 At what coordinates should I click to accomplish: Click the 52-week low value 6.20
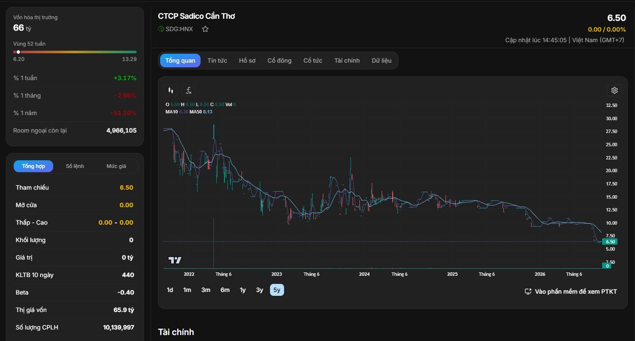(19, 59)
